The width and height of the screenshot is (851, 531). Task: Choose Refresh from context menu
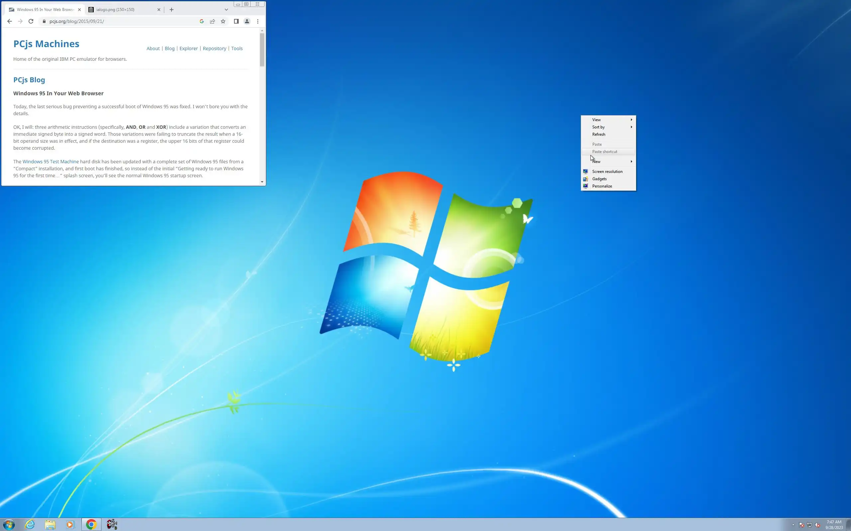tap(598, 134)
